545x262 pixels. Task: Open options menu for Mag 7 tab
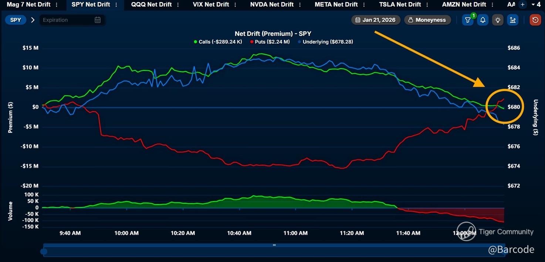click(x=57, y=5)
